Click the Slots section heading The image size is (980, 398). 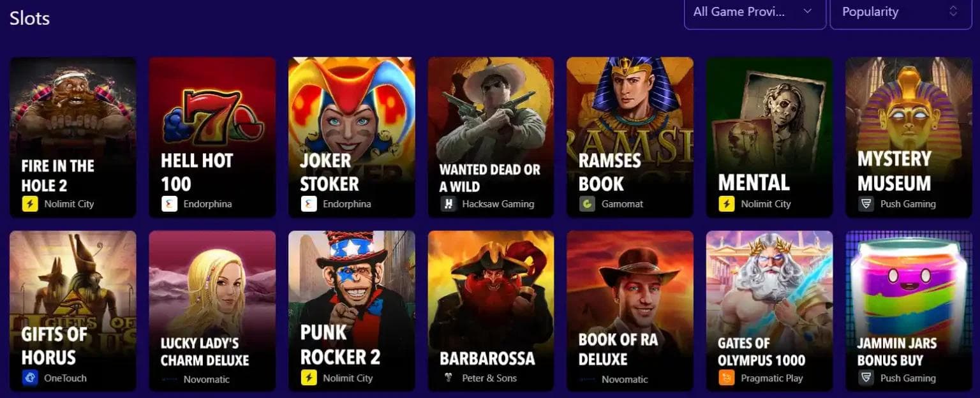tap(29, 18)
